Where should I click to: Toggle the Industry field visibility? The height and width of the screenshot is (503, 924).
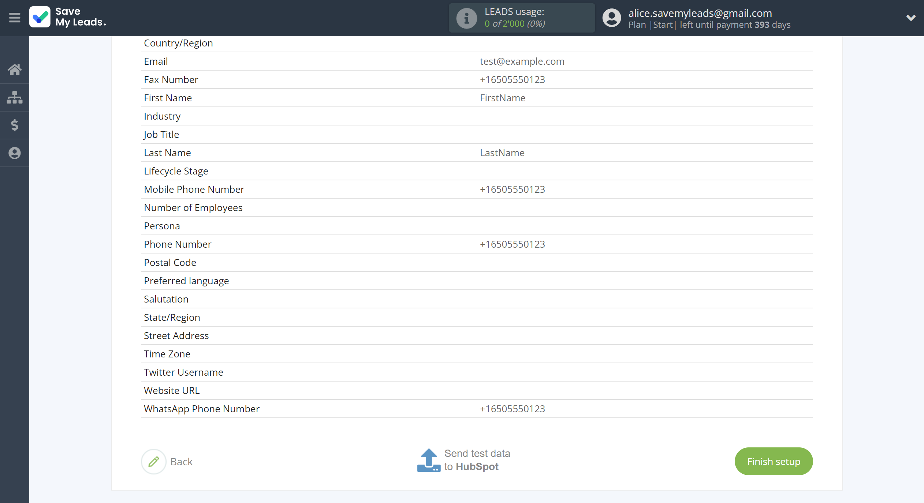[163, 116]
